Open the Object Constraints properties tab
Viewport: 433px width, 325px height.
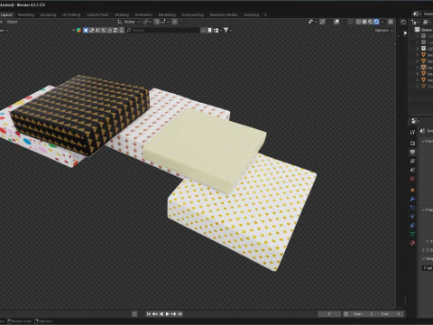pos(412,226)
